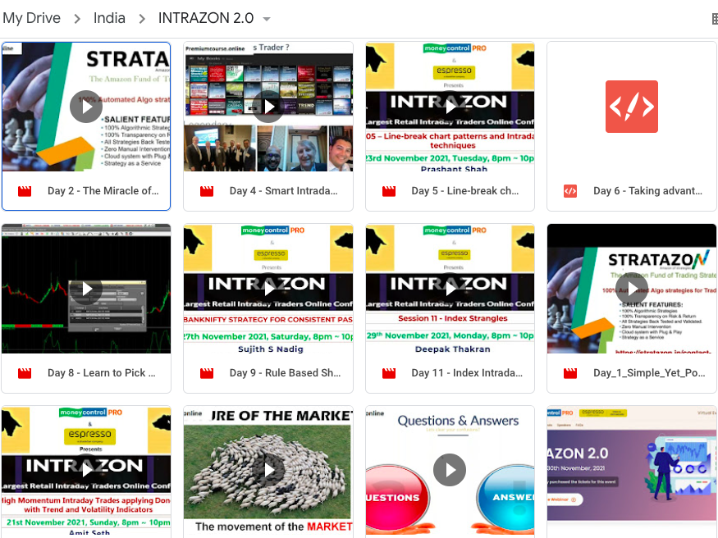Click video file icon beside Day 8
Screen dimensions: 718x538
click(x=25, y=373)
